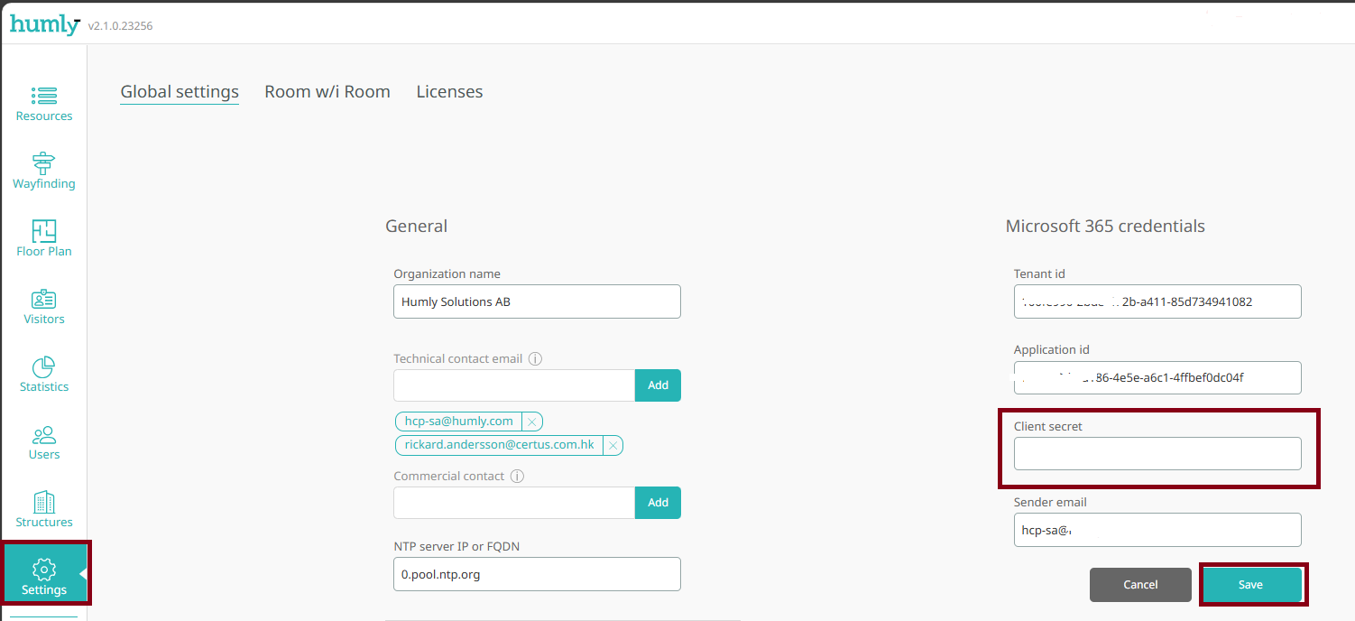Open Visitors badge icon in sidebar
Screen dimensions: 1355x621
[x=44, y=299]
